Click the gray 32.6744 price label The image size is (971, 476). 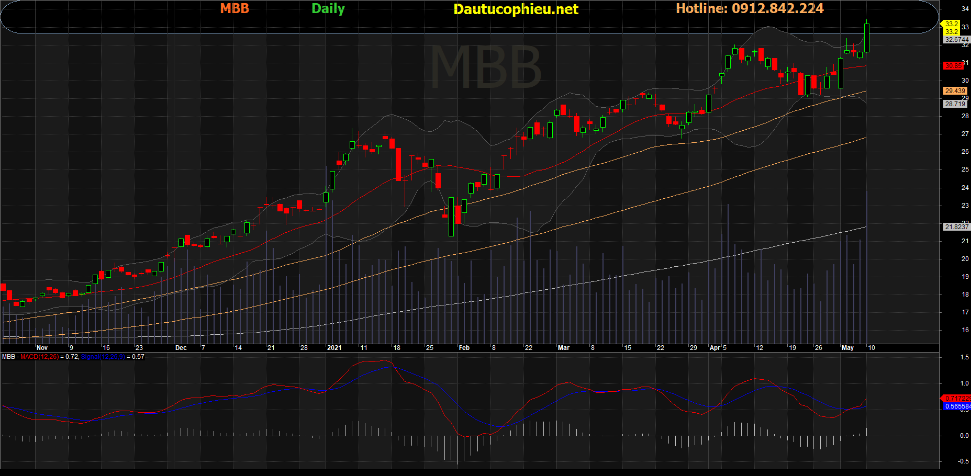[x=956, y=40]
